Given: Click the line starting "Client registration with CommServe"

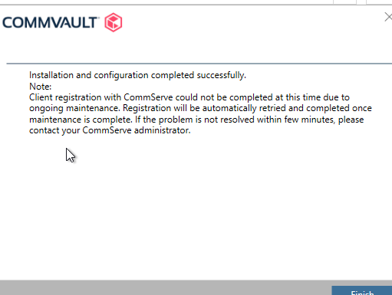Looking at the screenshot, I should 189,97.
